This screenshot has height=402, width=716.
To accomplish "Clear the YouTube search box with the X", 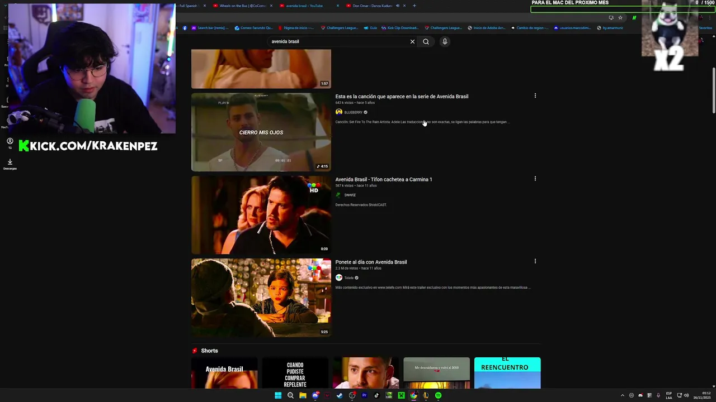I will 412,41.
